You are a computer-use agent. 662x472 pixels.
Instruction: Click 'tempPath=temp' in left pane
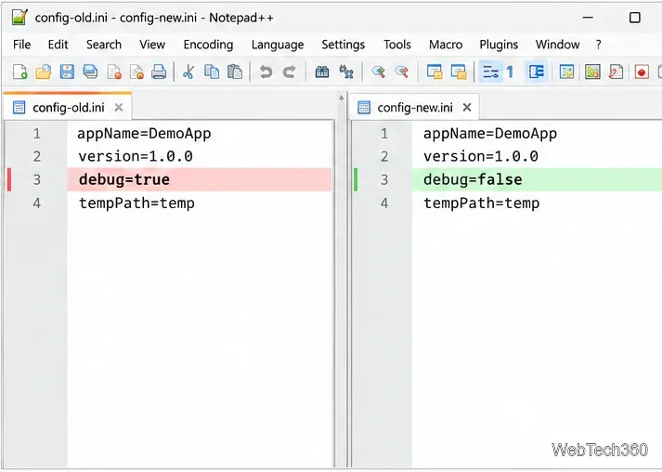tap(136, 203)
